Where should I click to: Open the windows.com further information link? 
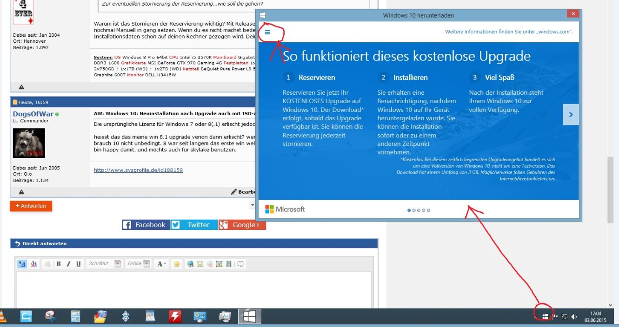(x=509, y=32)
